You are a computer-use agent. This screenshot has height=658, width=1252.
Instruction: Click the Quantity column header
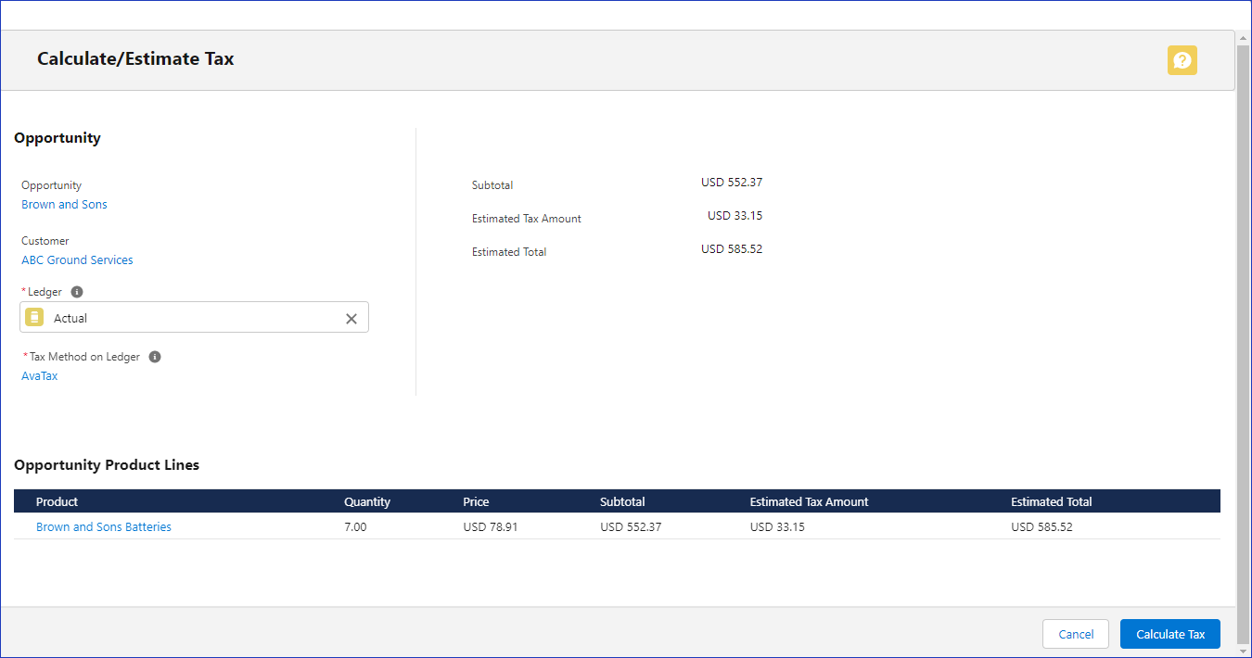point(367,501)
